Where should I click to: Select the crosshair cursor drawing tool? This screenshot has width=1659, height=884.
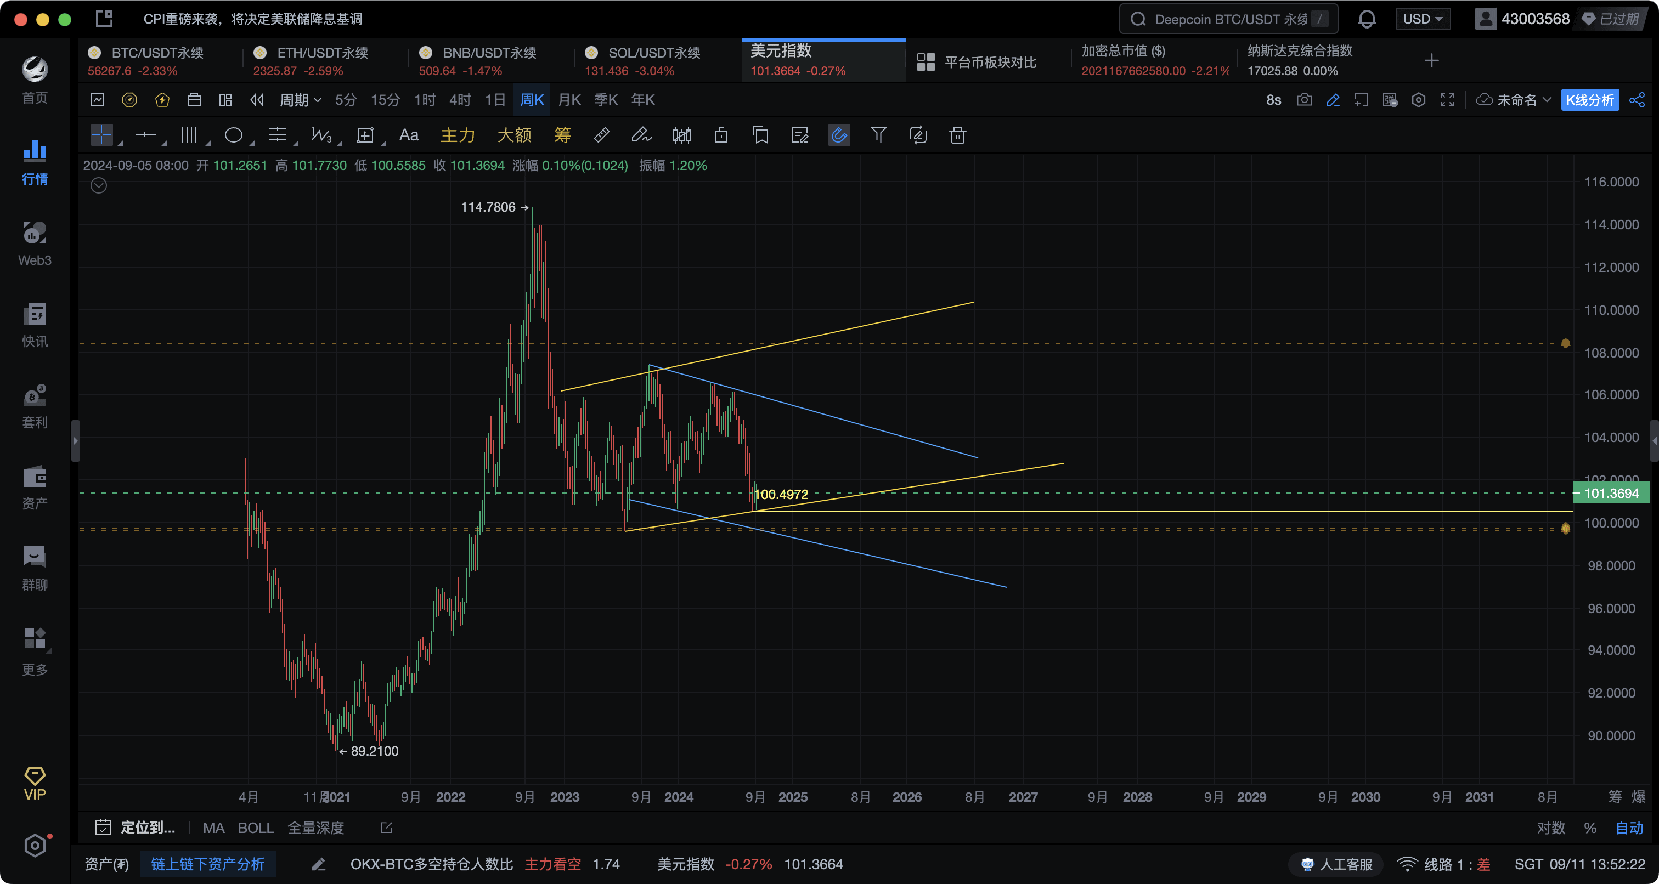101,134
